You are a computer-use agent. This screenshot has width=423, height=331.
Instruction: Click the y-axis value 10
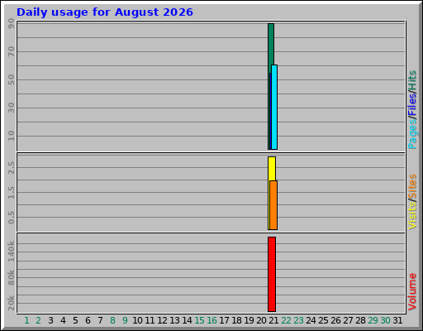(x=12, y=136)
